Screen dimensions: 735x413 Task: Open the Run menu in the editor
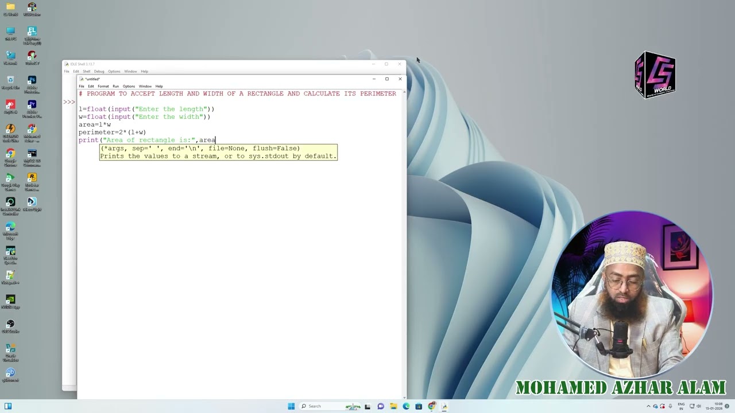(x=115, y=86)
